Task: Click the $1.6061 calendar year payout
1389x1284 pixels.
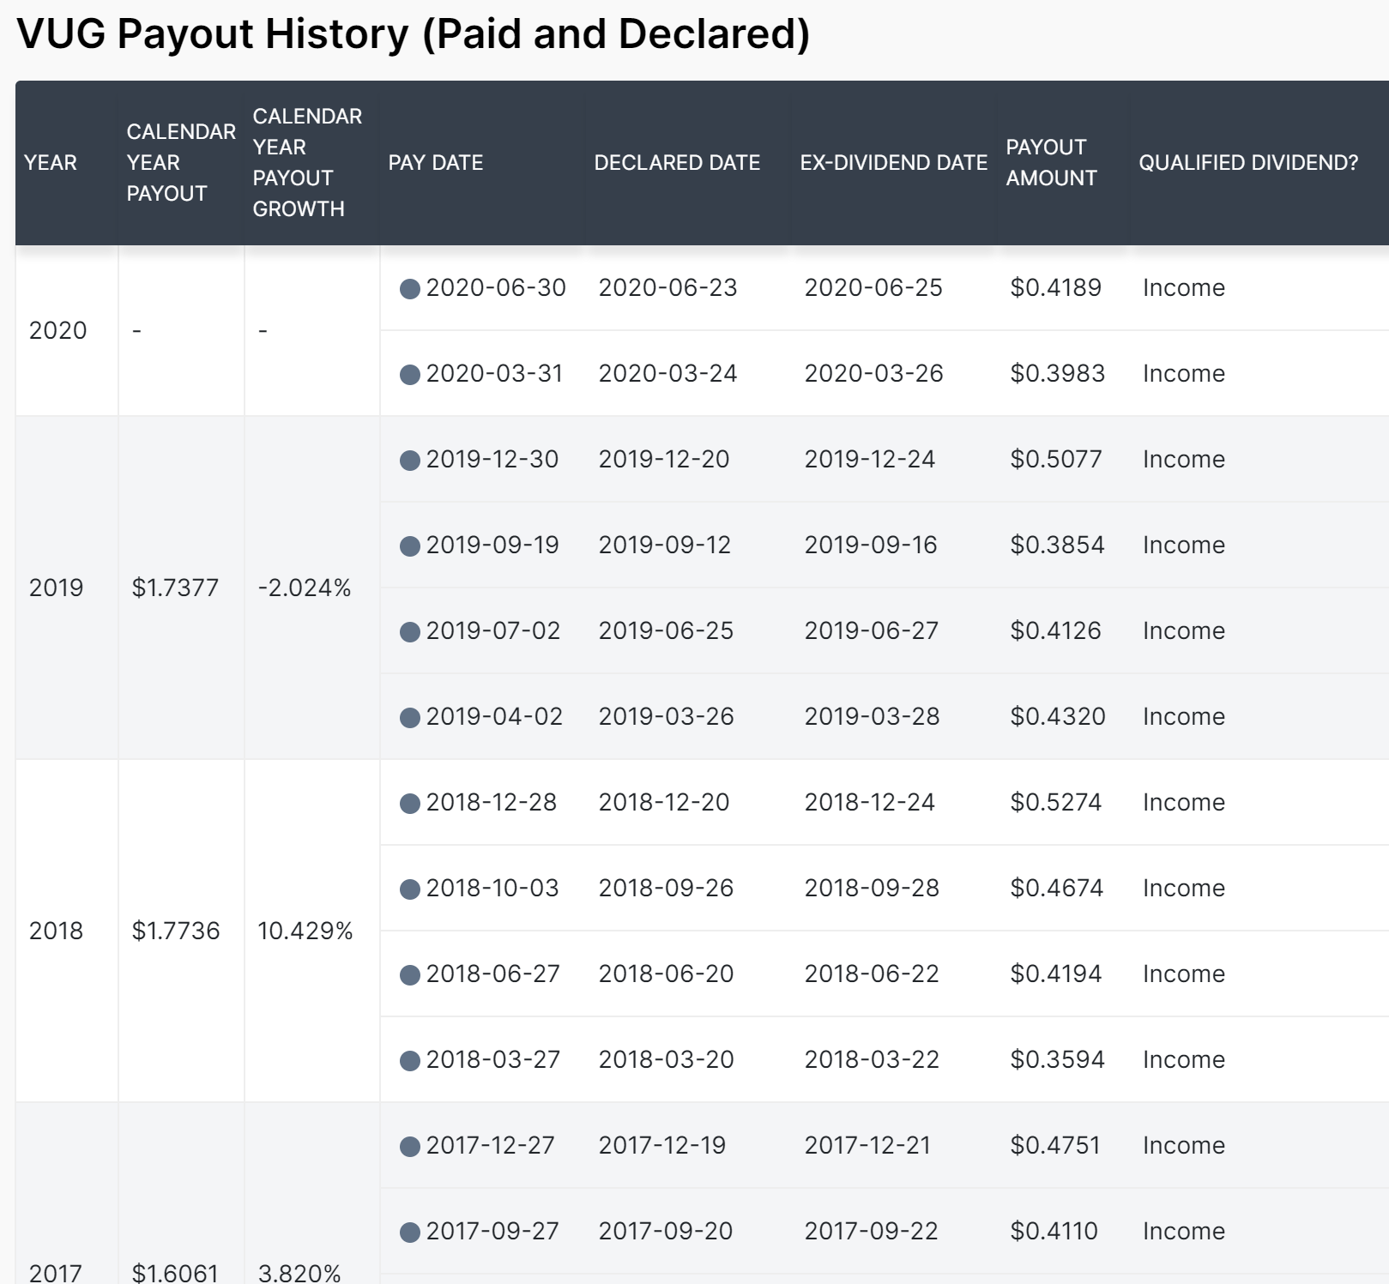Action: (x=175, y=1273)
